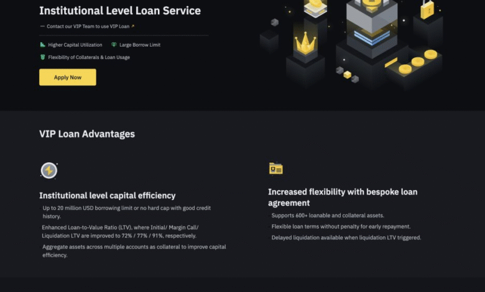The height and width of the screenshot is (292, 485).
Task: Click the lightning bolt coin icon
Action: click(49, 171)
